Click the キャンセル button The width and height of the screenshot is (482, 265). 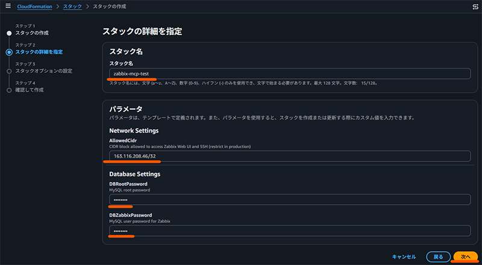(404, 257)
